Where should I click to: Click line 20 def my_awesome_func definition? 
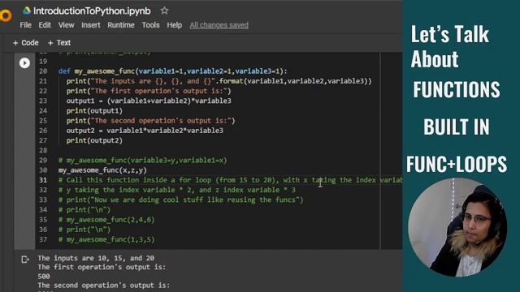click(x=172, y=71)
